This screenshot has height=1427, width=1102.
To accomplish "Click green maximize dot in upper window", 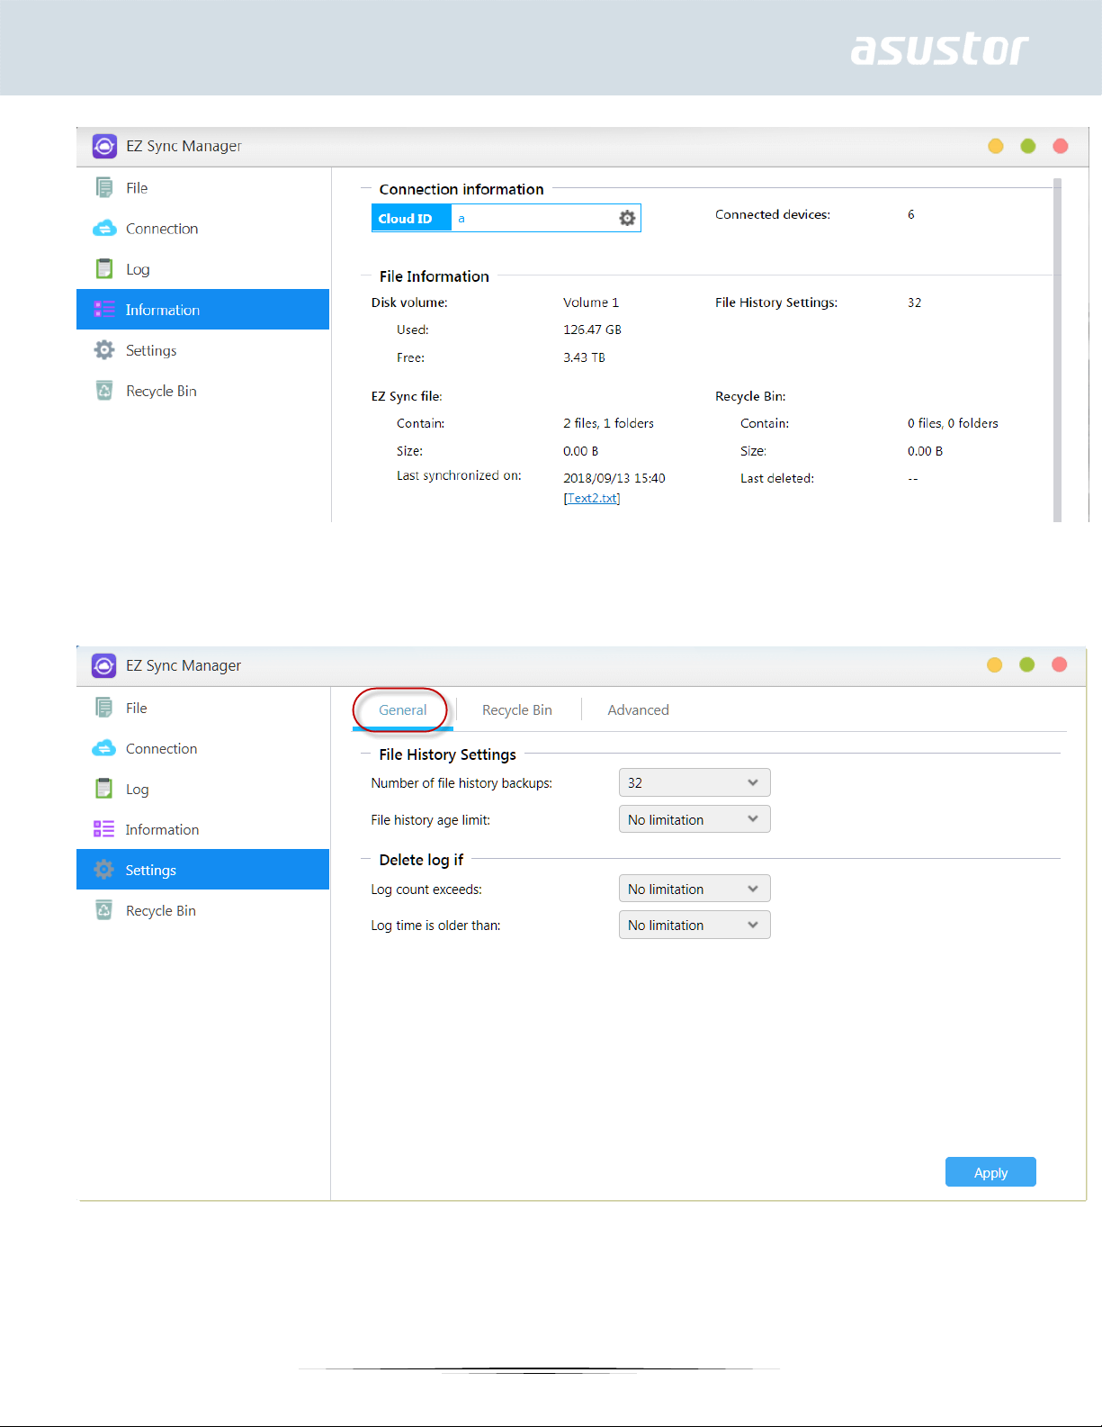I will click(1028, 146).
